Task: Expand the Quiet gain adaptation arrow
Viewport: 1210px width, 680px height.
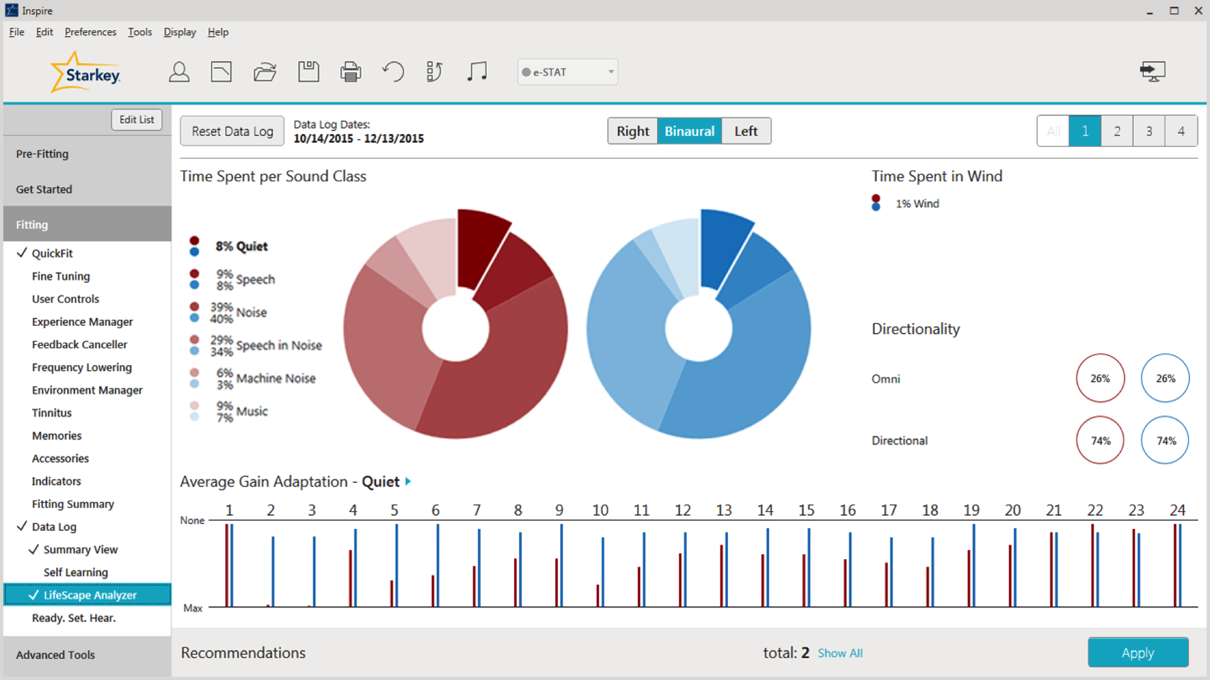Action: 408,482
